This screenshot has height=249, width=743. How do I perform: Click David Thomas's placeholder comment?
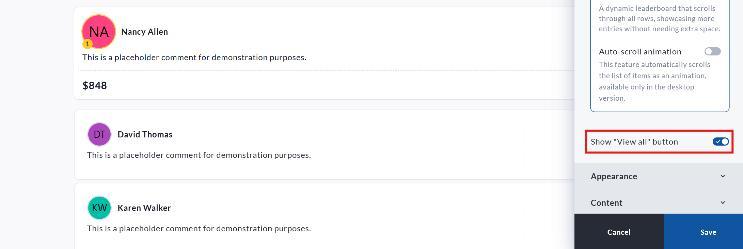tap(199, 155)
